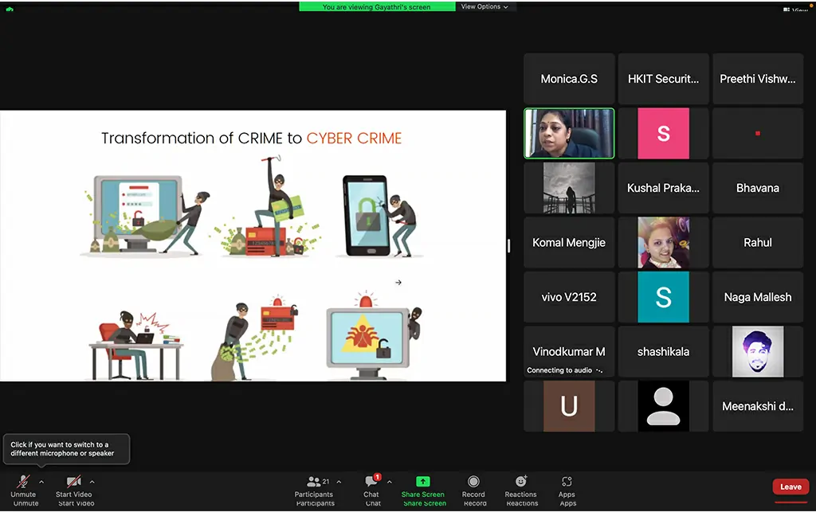Select shashikala participant tile
Image resolution: width=816 pixels, height=512 pixels.
click(x=663, y=352)
